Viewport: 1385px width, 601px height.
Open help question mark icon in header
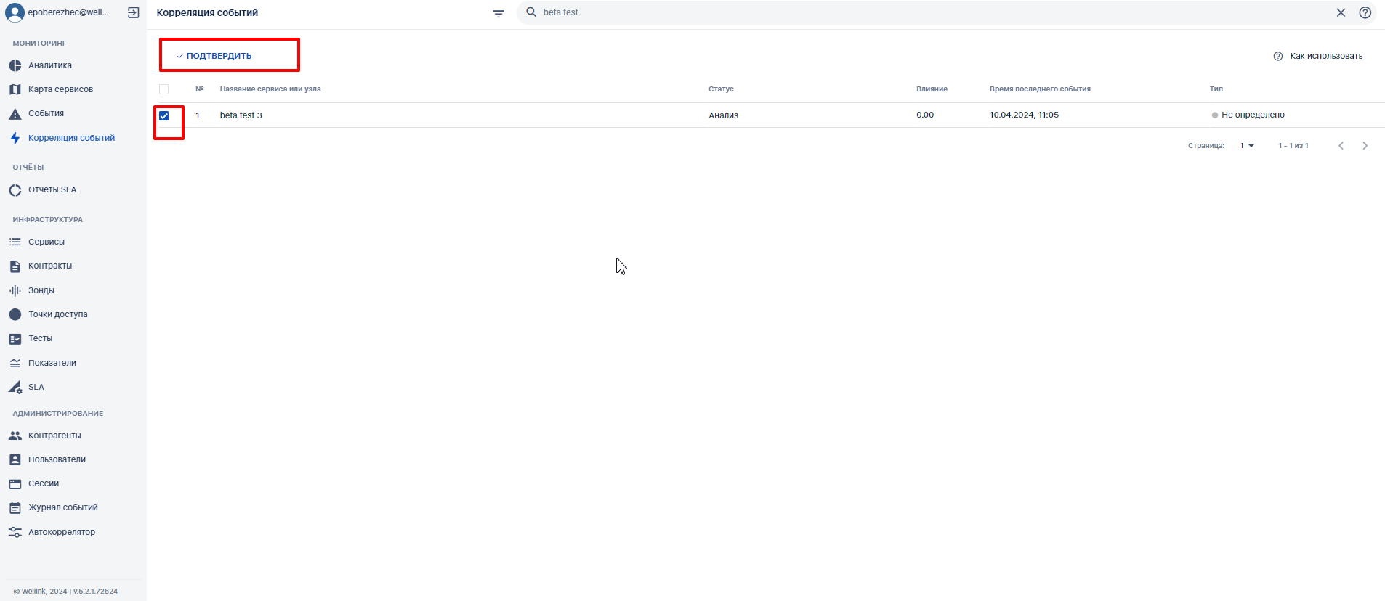pyautogui.click(x=1365, y=12)
